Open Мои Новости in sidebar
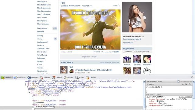The height and width of the screenshot is (110, 195). [x=42, y=21]
